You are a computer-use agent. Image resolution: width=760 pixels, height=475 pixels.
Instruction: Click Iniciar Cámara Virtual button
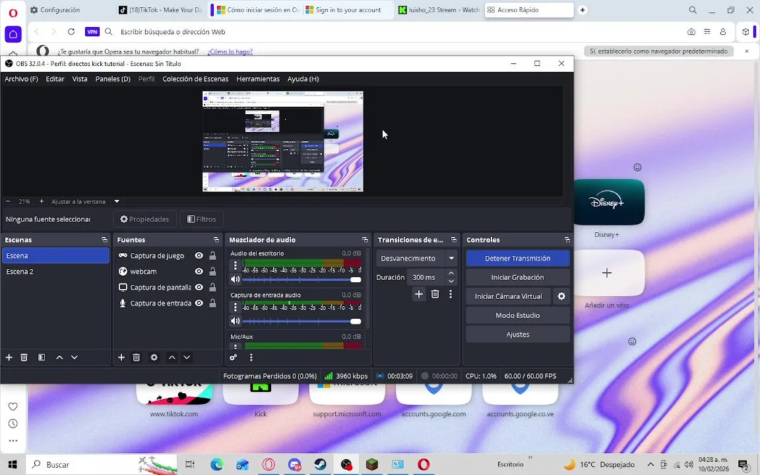point(509,296)
